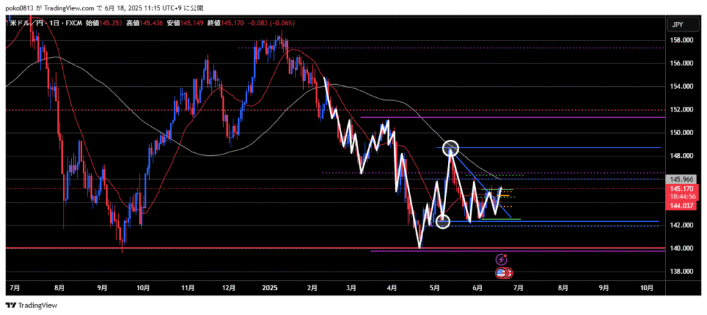Open the JPY currency selector
Image resolution: width=707 pixels, height=315 pixels.
tap(677, 25)
